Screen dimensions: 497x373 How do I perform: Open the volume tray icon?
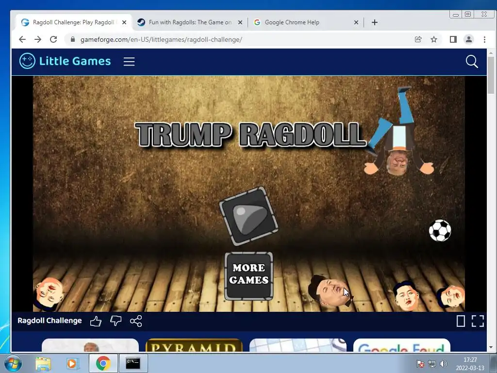tap(444, 364)
